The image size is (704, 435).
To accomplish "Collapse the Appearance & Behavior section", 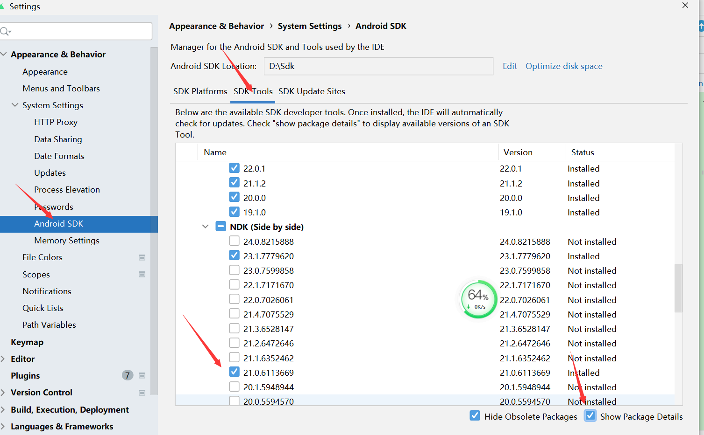I will tap(4, 54).
